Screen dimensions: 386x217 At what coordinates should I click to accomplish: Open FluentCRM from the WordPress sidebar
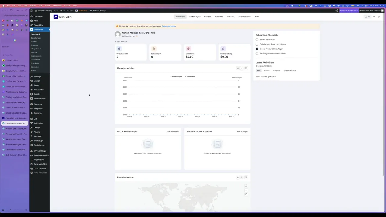click(36, 25)
